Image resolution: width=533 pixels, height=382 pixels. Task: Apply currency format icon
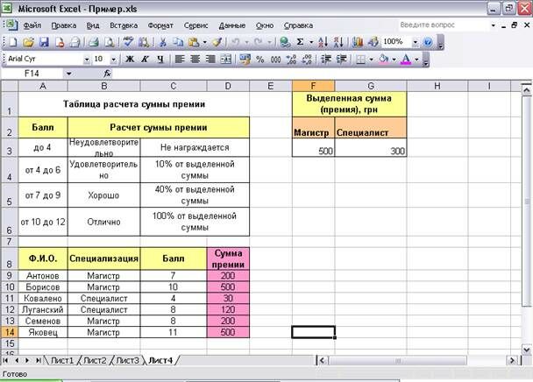click(x=245, y=59)
